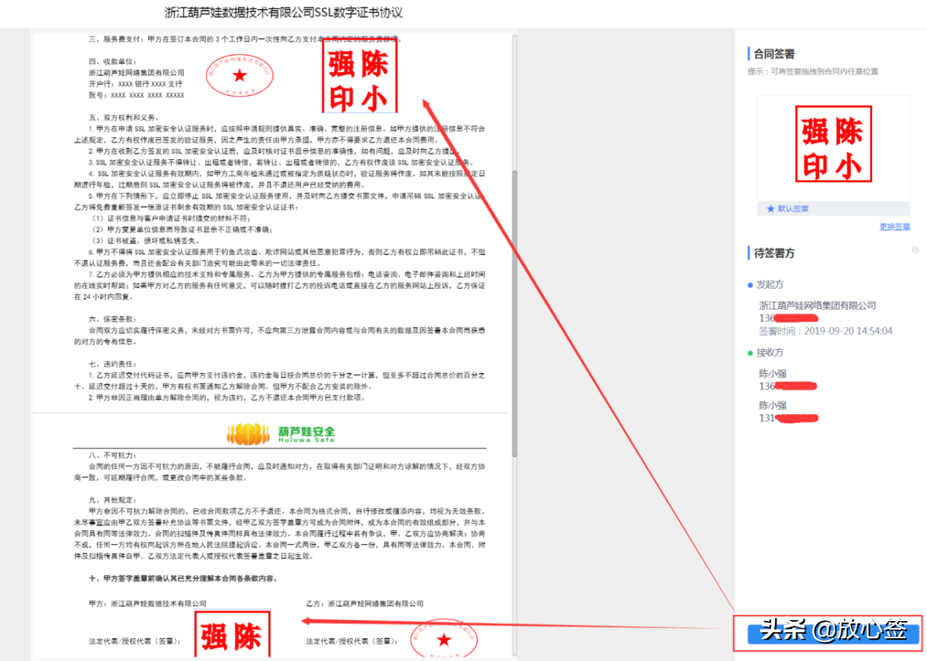Viewport: 927px width, 661px height.
Task: Collapse the 待签署方 panel with its chevron
Action: point(914,249)
